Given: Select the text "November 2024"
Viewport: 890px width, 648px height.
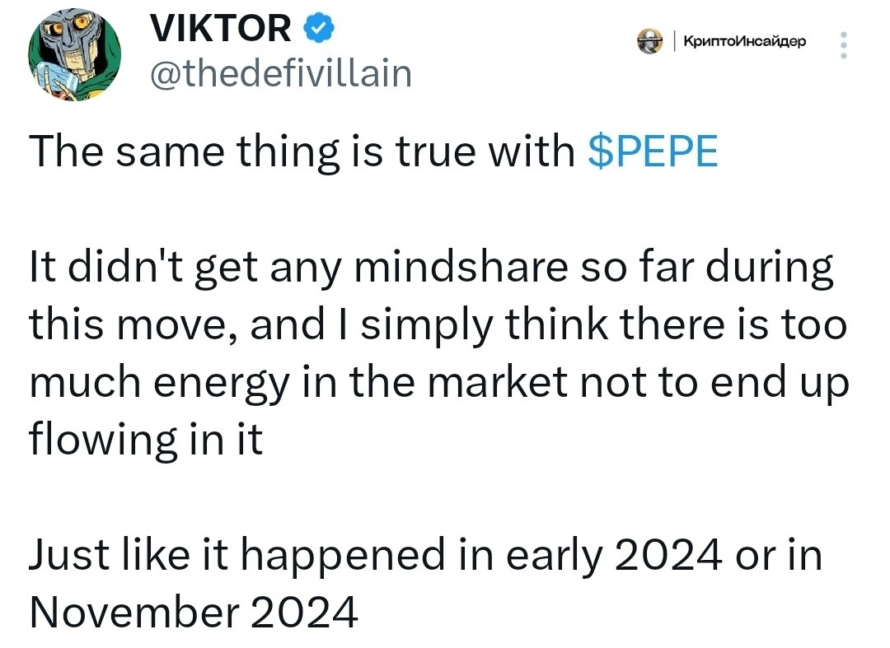Looking at the screenshot, I should pyautogui.click(x=194, y=613).
